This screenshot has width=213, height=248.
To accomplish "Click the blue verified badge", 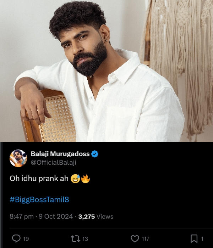I will 95,154.
